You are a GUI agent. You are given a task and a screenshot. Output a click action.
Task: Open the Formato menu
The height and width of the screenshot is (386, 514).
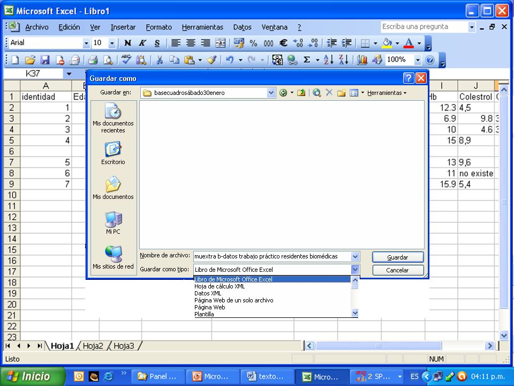coord(159,27)
